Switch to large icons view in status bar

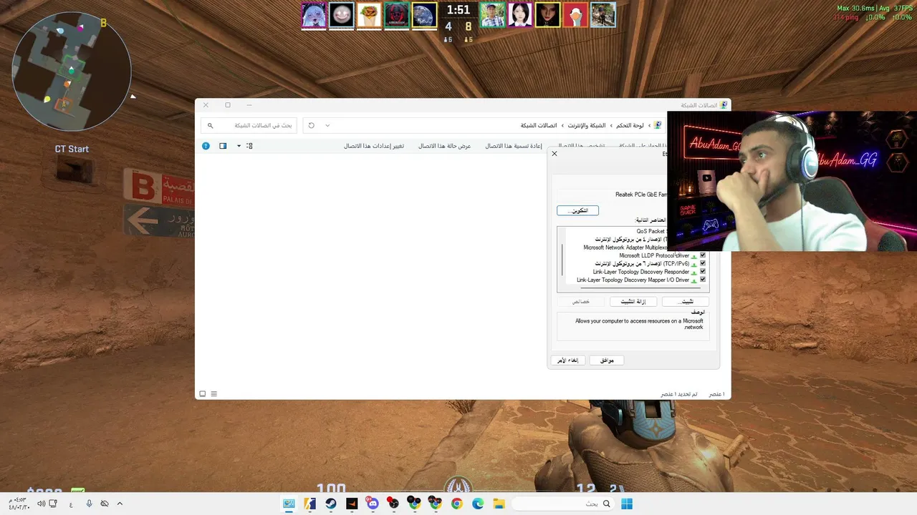(203, 394)
